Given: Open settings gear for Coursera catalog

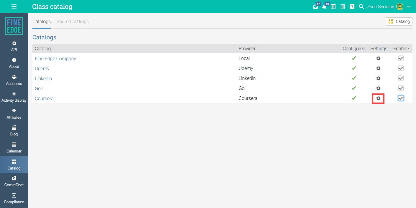Looking at the screenshot, I should point(378,98).
